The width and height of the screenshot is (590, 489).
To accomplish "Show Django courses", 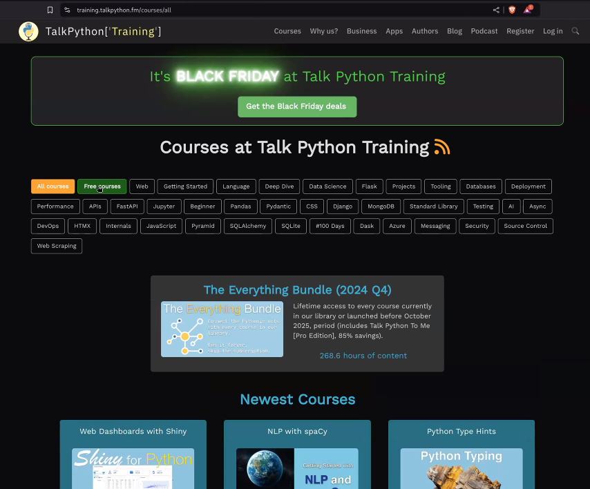I will 343,207.
